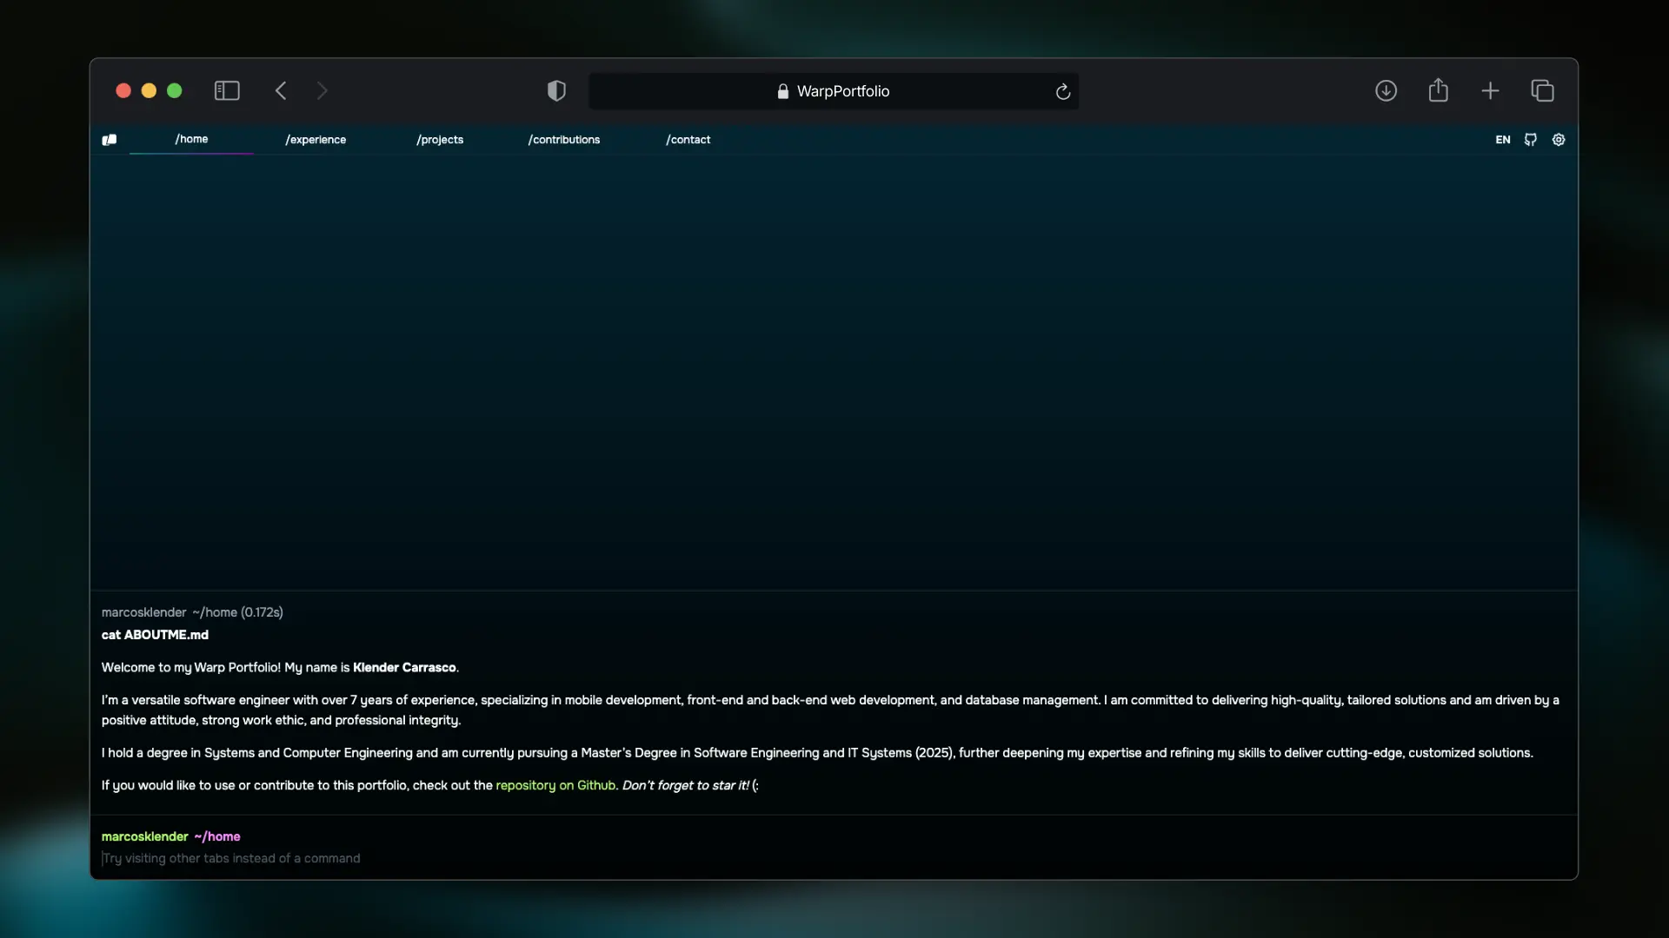
Task: Click the privacy shield icon in the toolbar
Action: click(x=556, y=90)
